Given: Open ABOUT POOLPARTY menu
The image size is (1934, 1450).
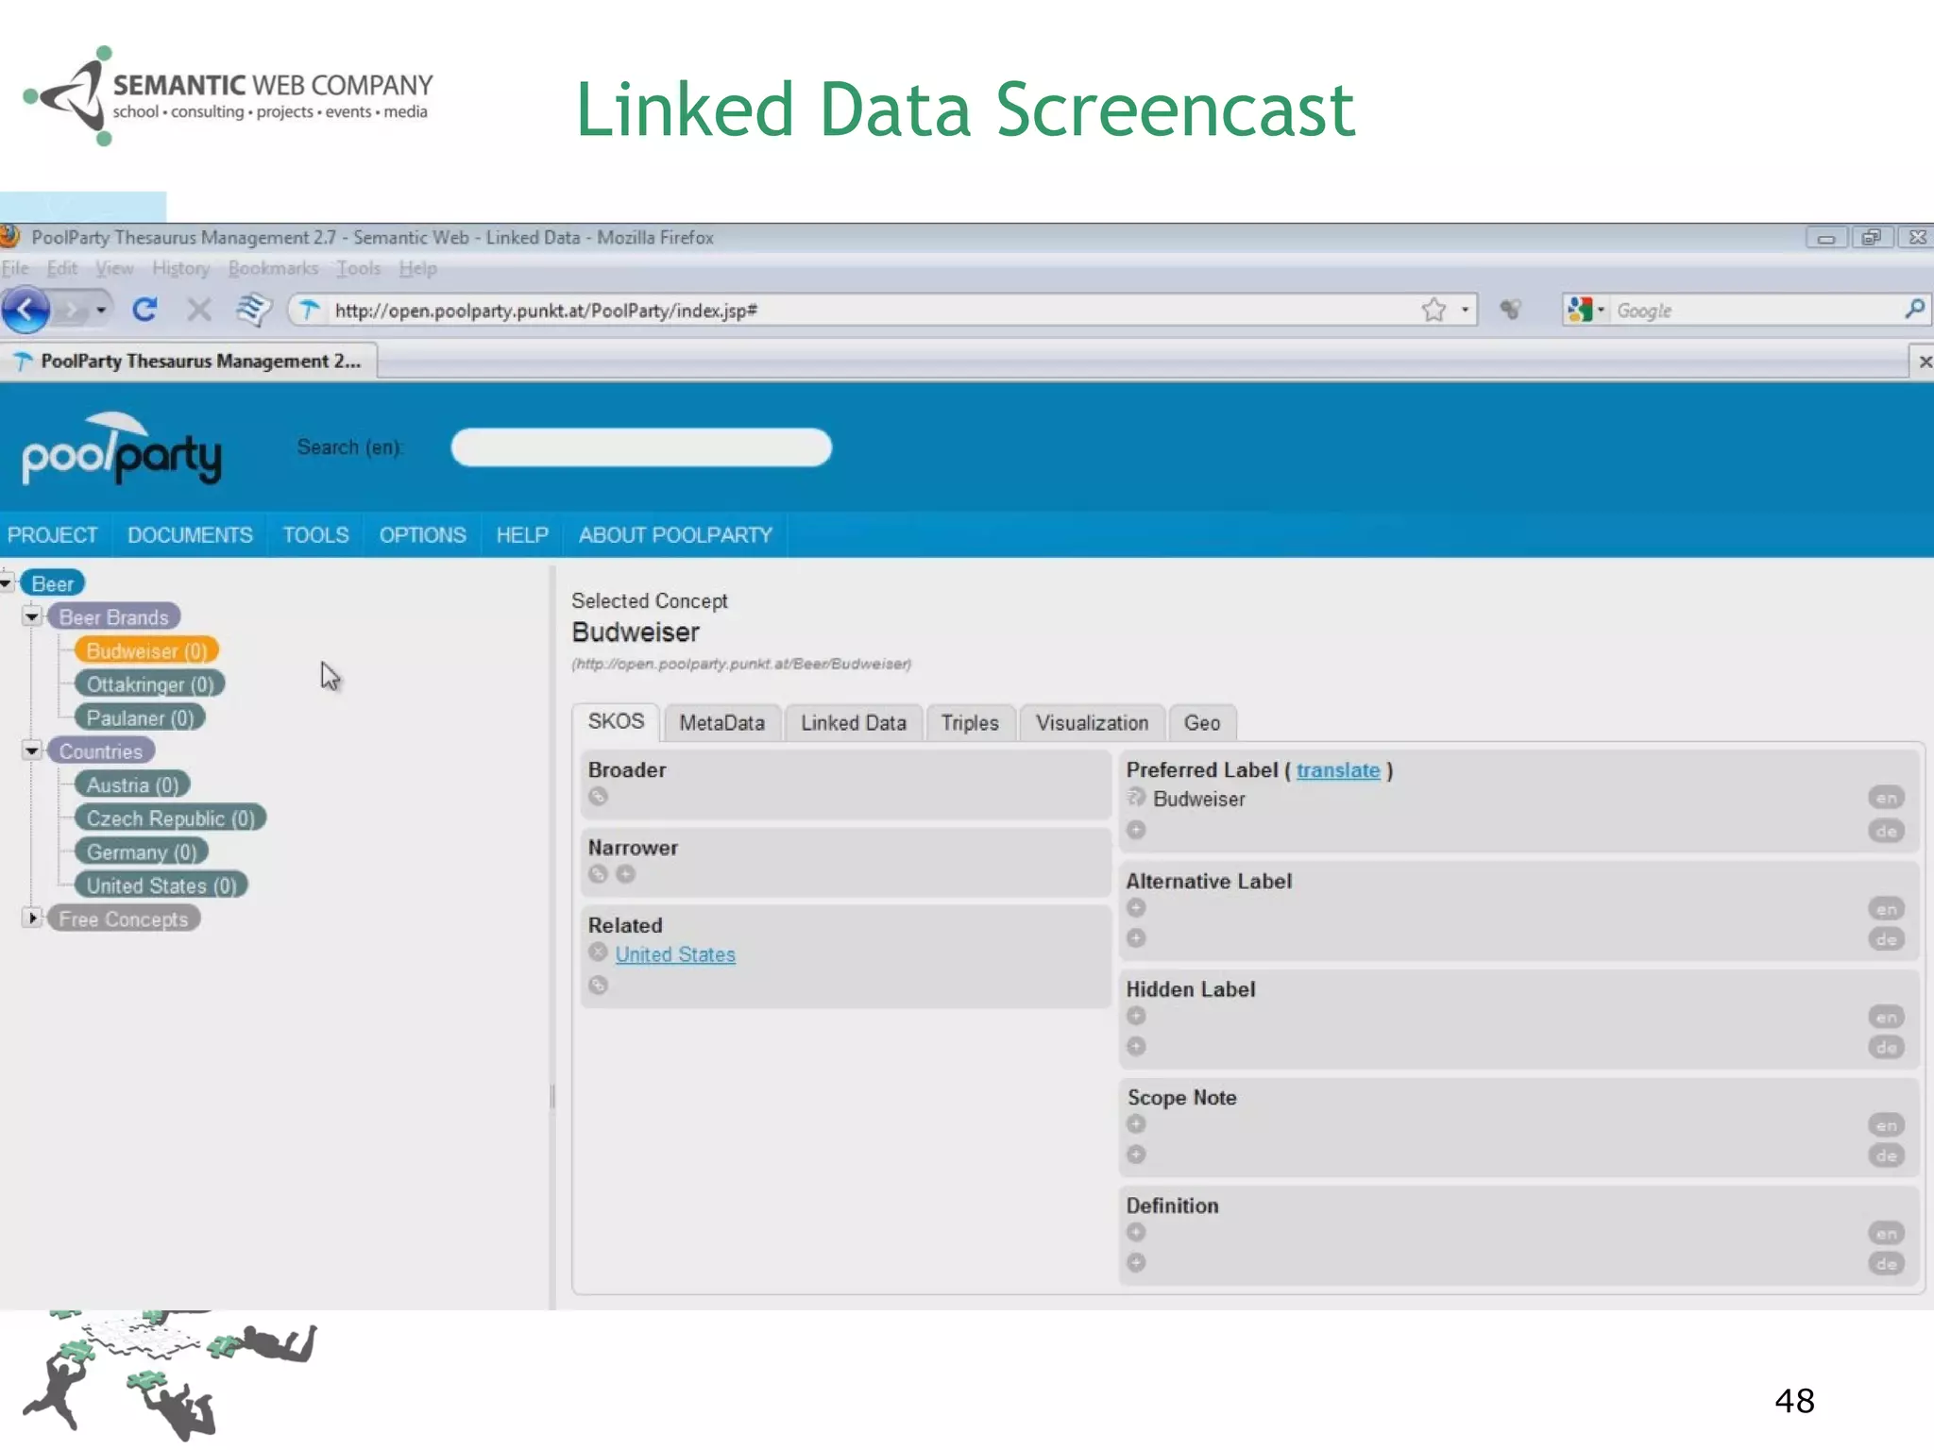Looking at the screenshot, I should pyautogui.click(x=675, y=535).
